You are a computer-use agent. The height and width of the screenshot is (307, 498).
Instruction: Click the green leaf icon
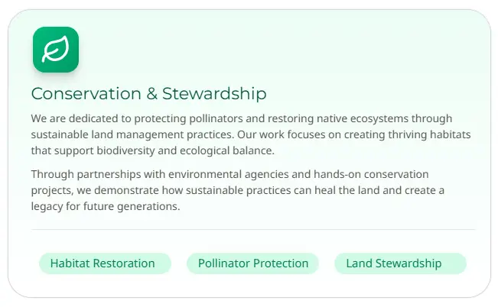pos(56,50)
